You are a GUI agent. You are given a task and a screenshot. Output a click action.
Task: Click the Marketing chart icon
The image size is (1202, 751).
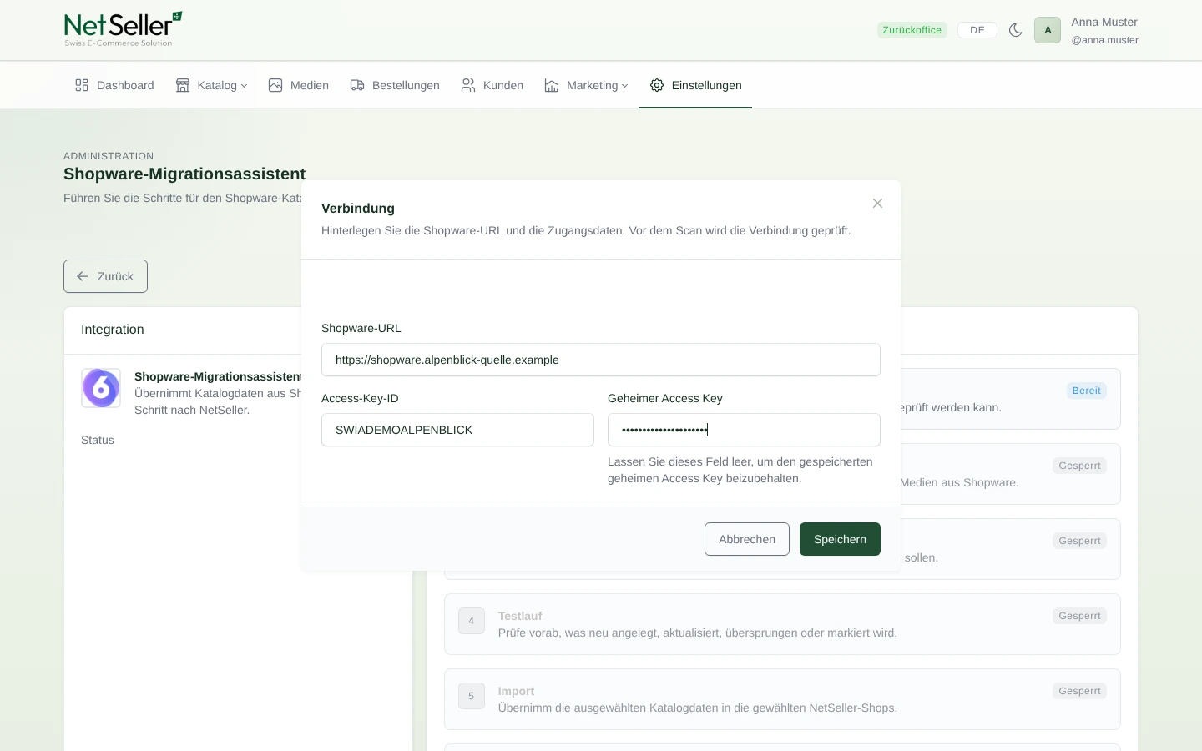point(552,85)
